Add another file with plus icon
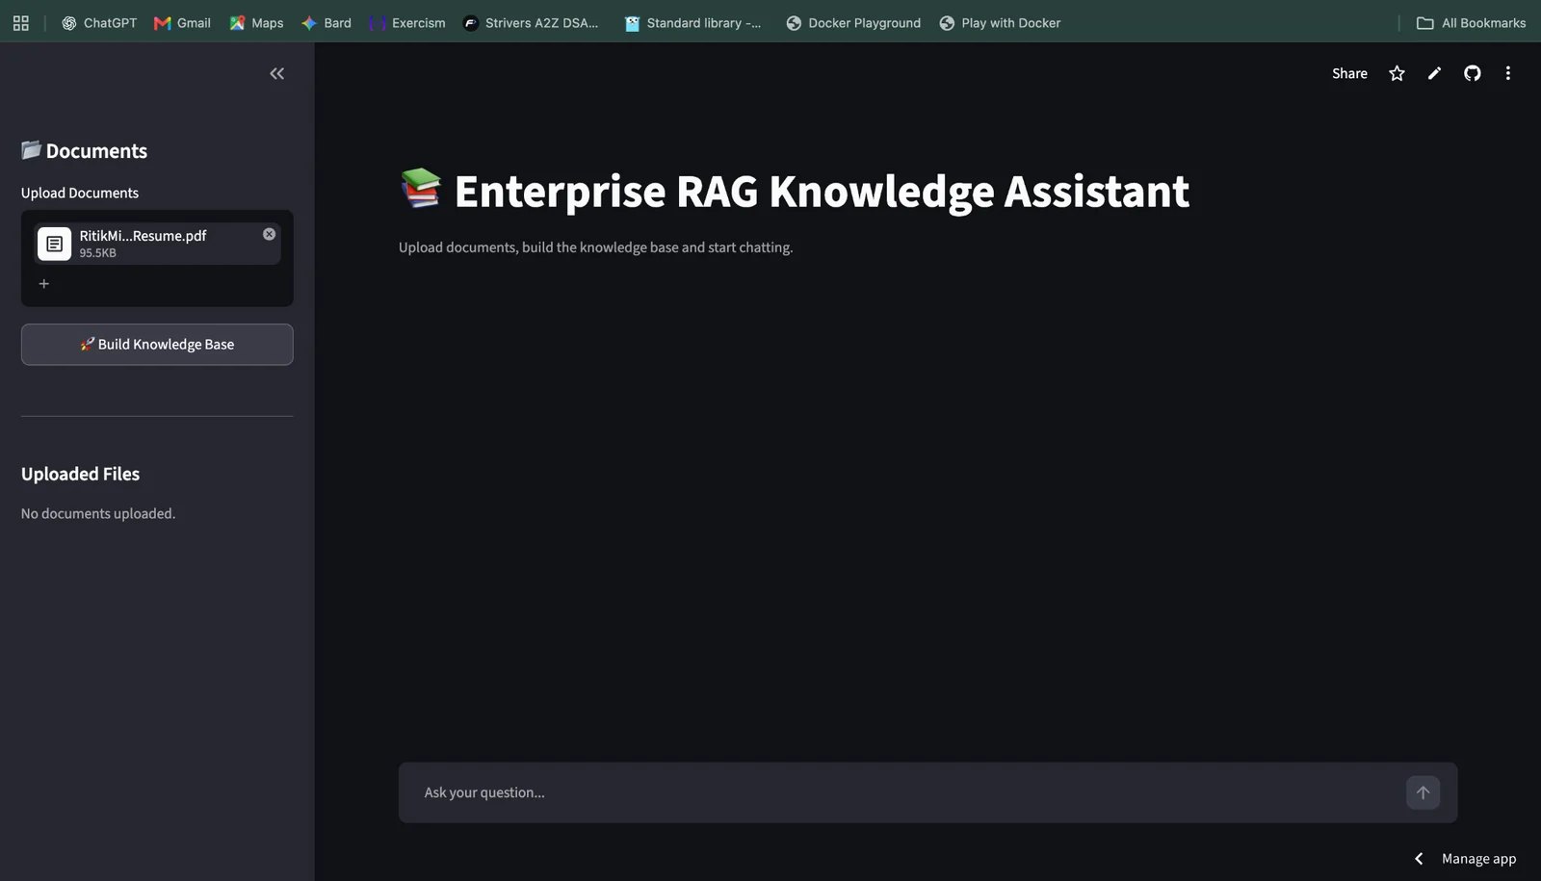This screenshot has width=1541, height=881. 43,283
